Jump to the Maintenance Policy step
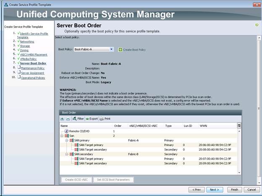 (33, 68)
